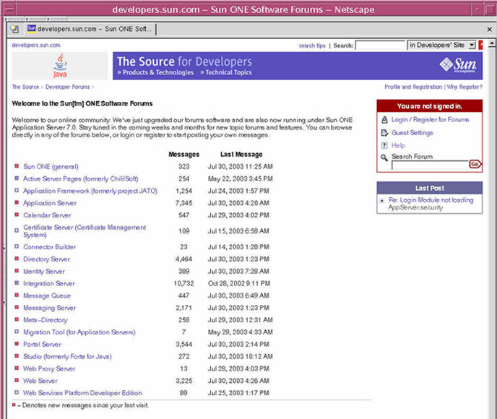This screenshot has height=419, width=497.
Task: Click Developer Forums breadcrumb link
Action: (67, 87)
